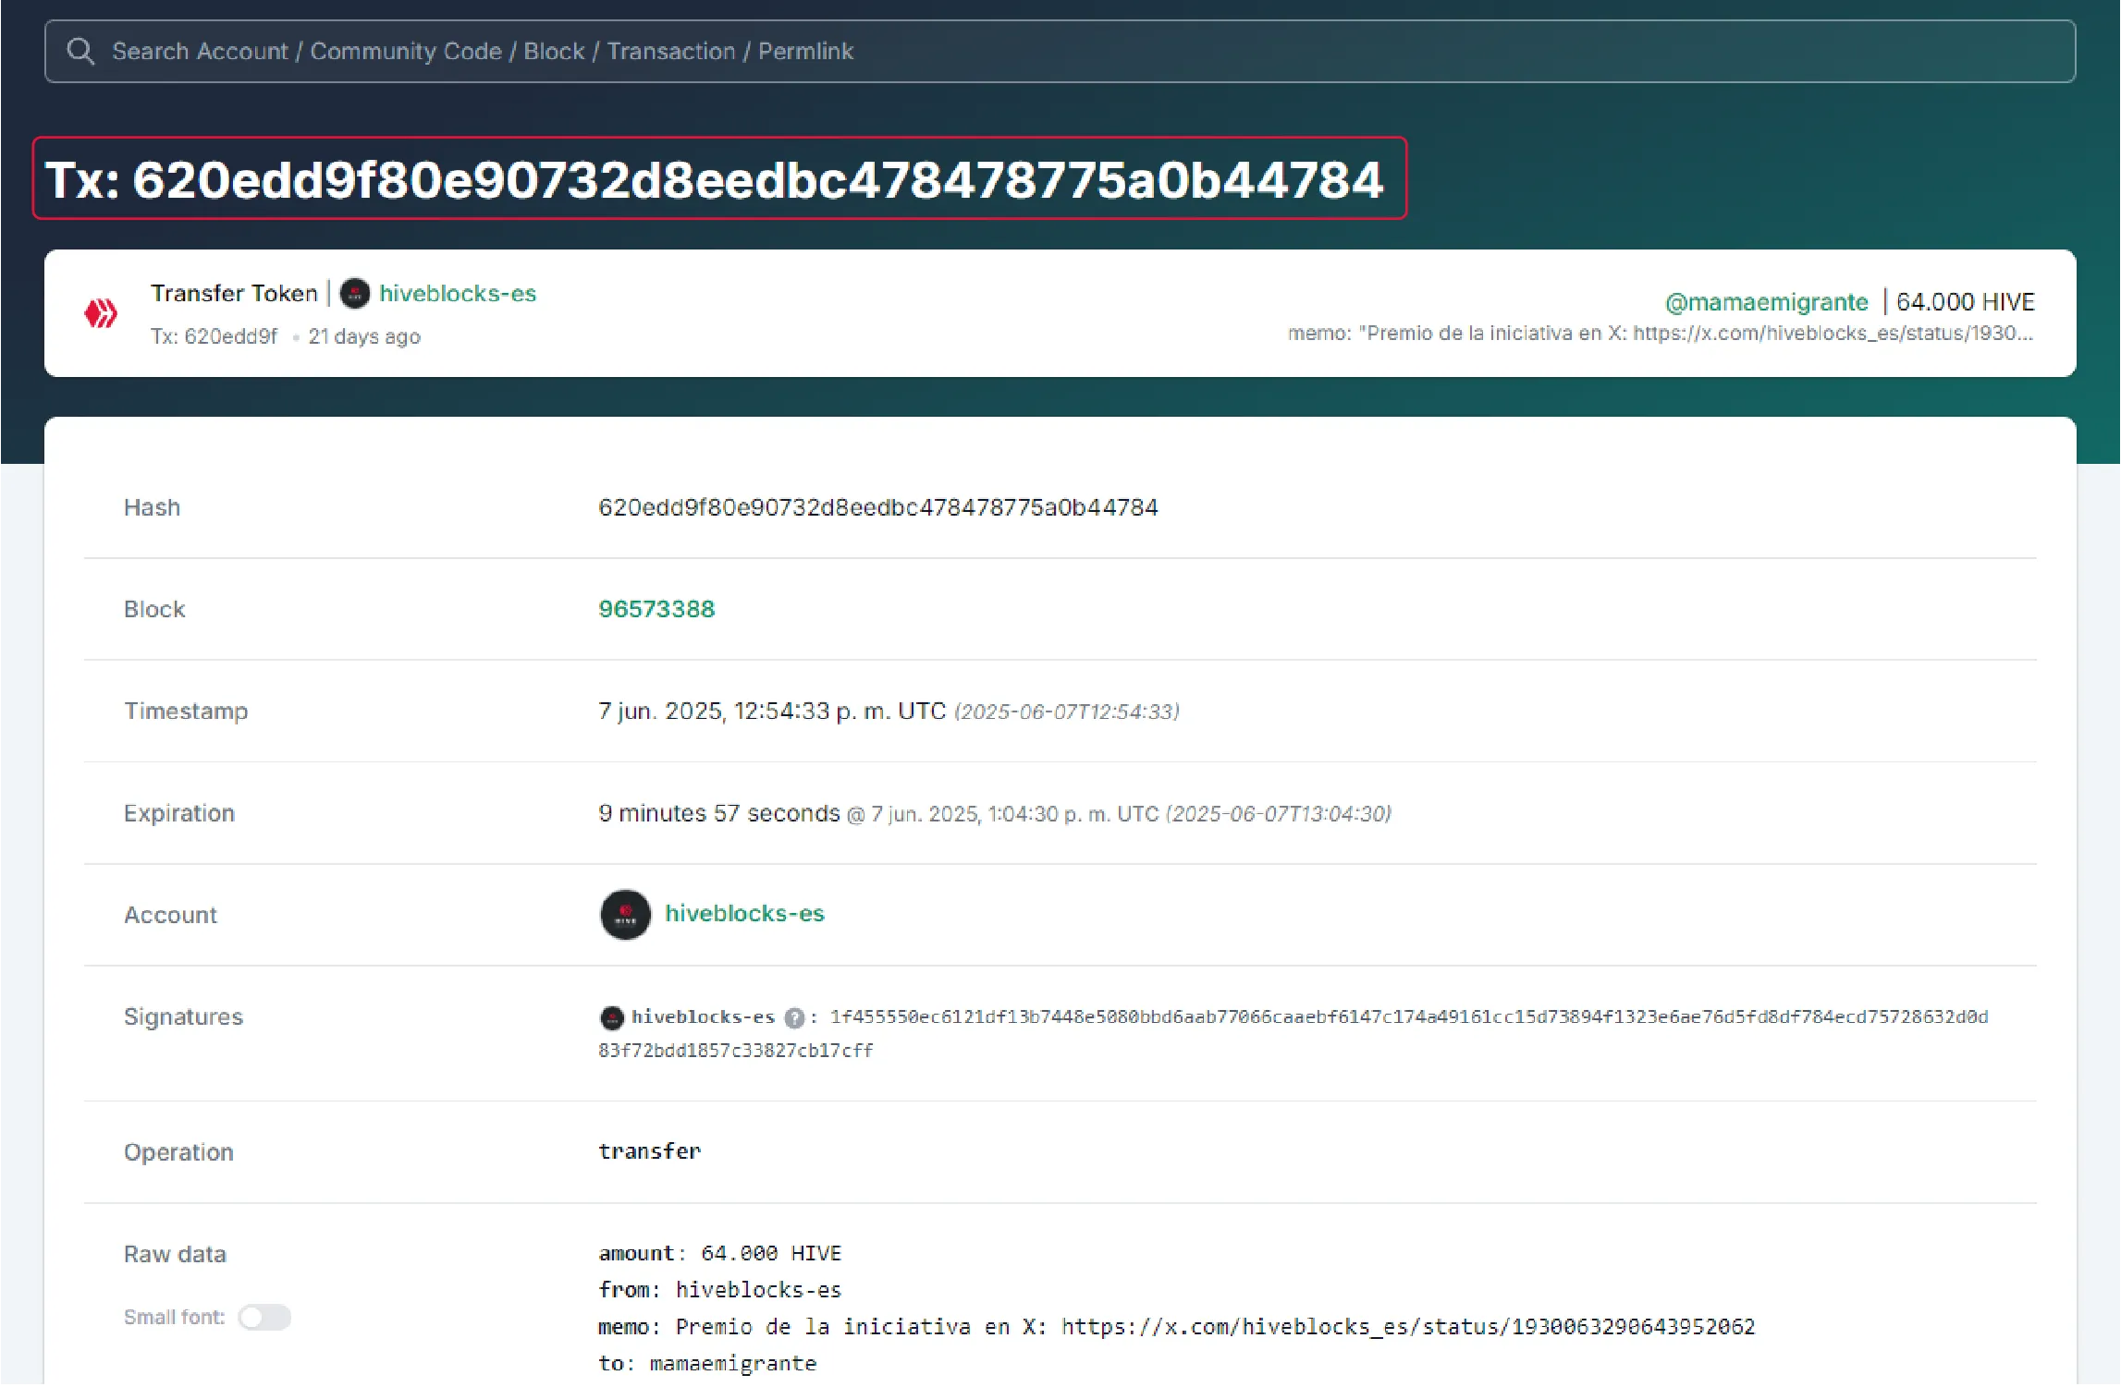Screen dimensions: 2121x1387
Task: Click the 21 days ago timestamp
Action: coord(364,336)
